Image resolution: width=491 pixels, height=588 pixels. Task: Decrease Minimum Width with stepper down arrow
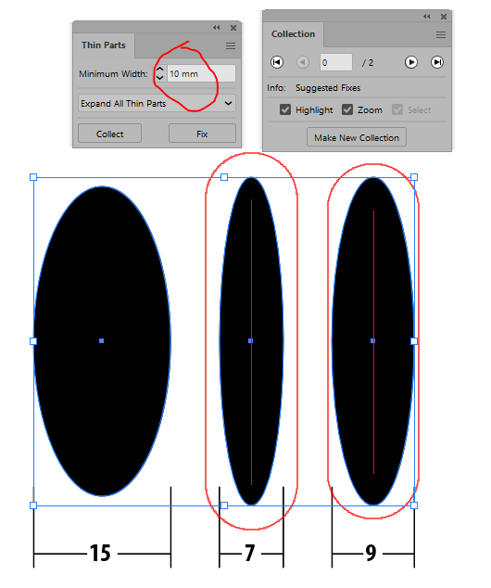coord(160,77)
